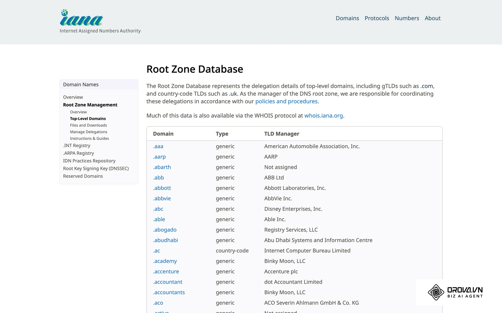This screenshot has width=502, height=313.
Task: Go to .INT Registry
Action: [x=77, y=146]
